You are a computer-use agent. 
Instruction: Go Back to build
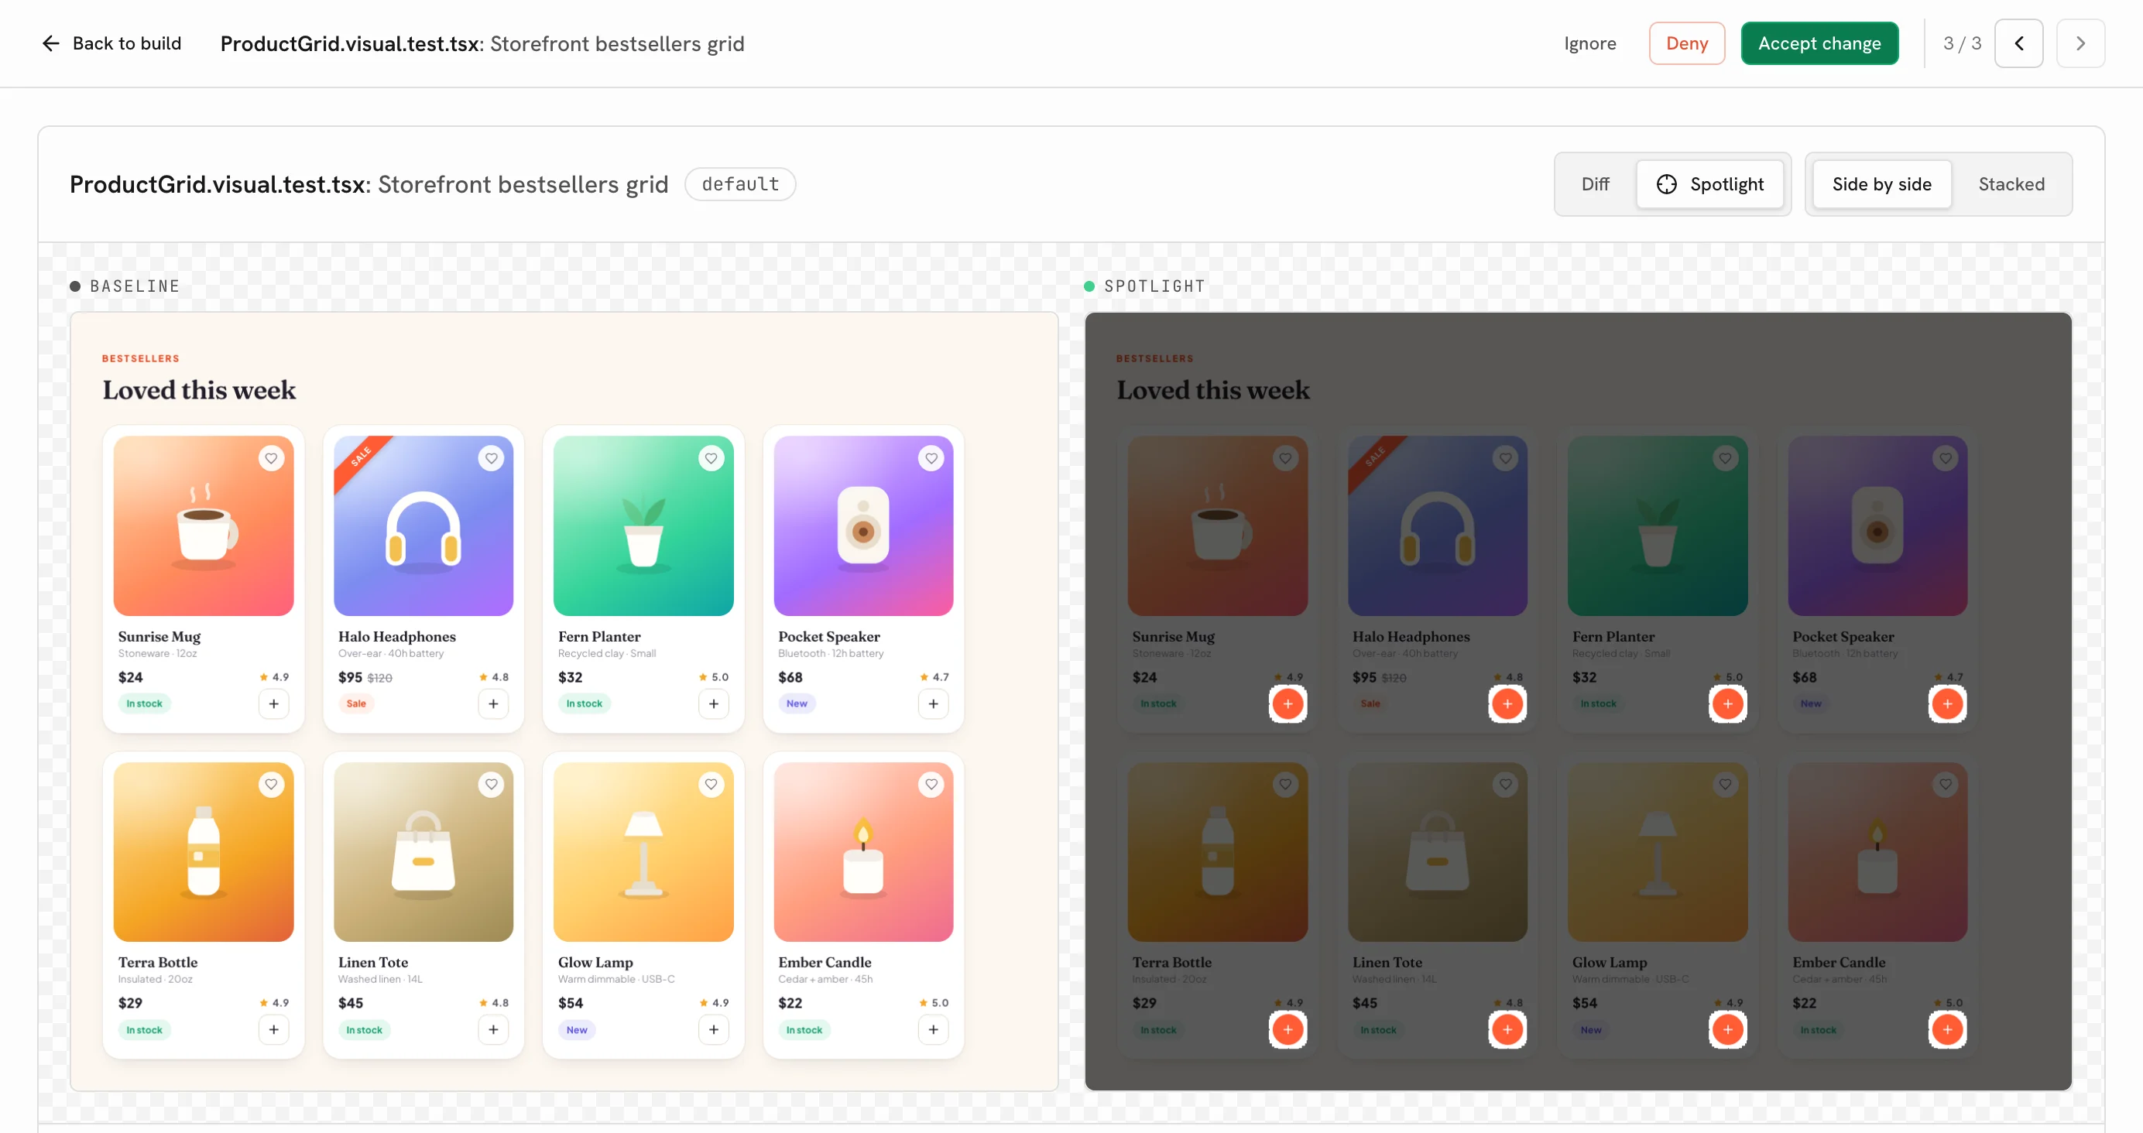pyautogui.click(x=111, y=43)
